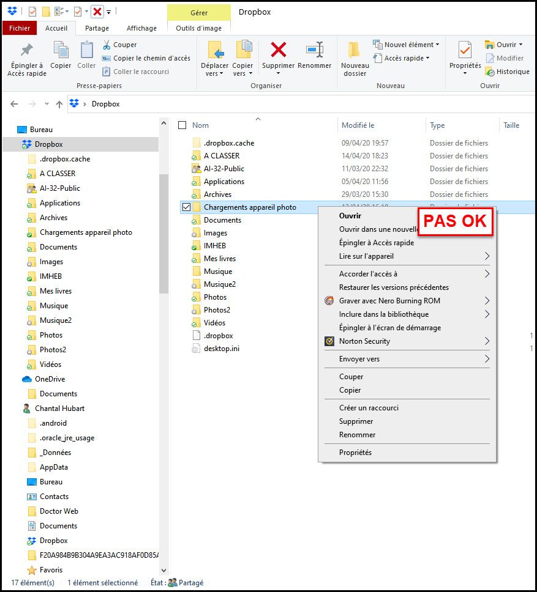The width and height of the screenshot is (537, 592).
Task: Select A CLASSER in the navigation tree
Action: (51, 174)
